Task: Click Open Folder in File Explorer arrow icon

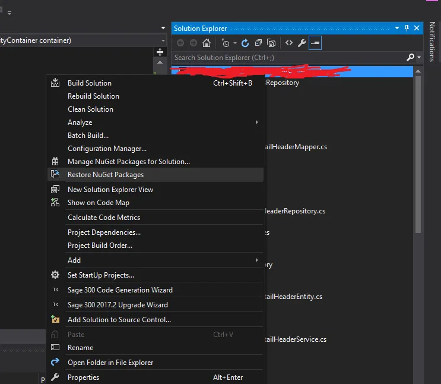Action: pos(55,362)
